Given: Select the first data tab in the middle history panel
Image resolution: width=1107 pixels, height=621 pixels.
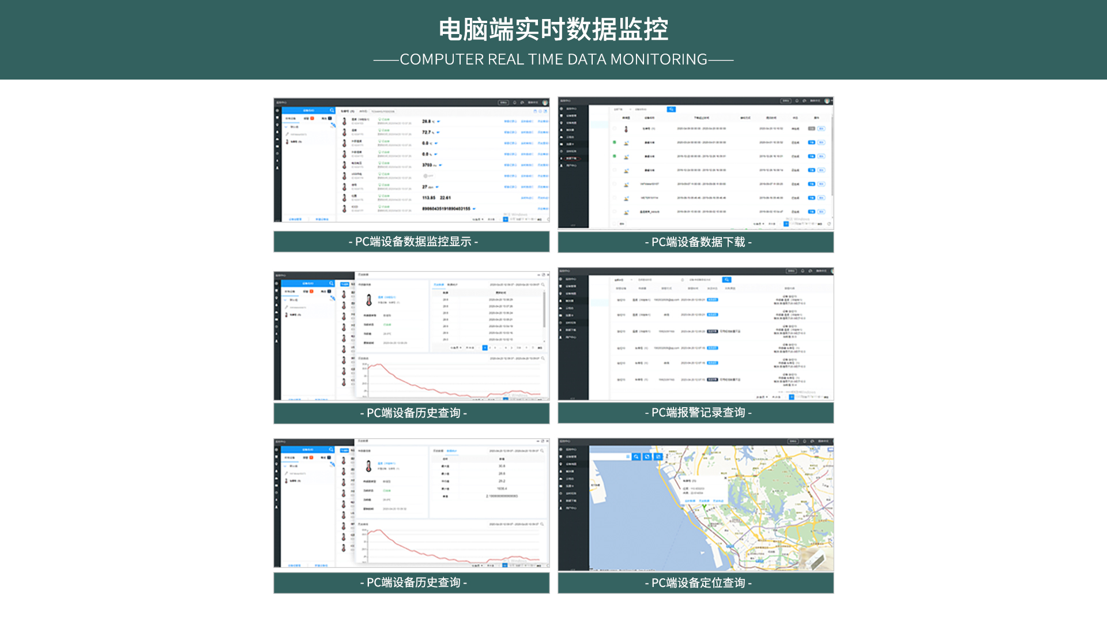Looking at the screenshot, I should point(439,284).
